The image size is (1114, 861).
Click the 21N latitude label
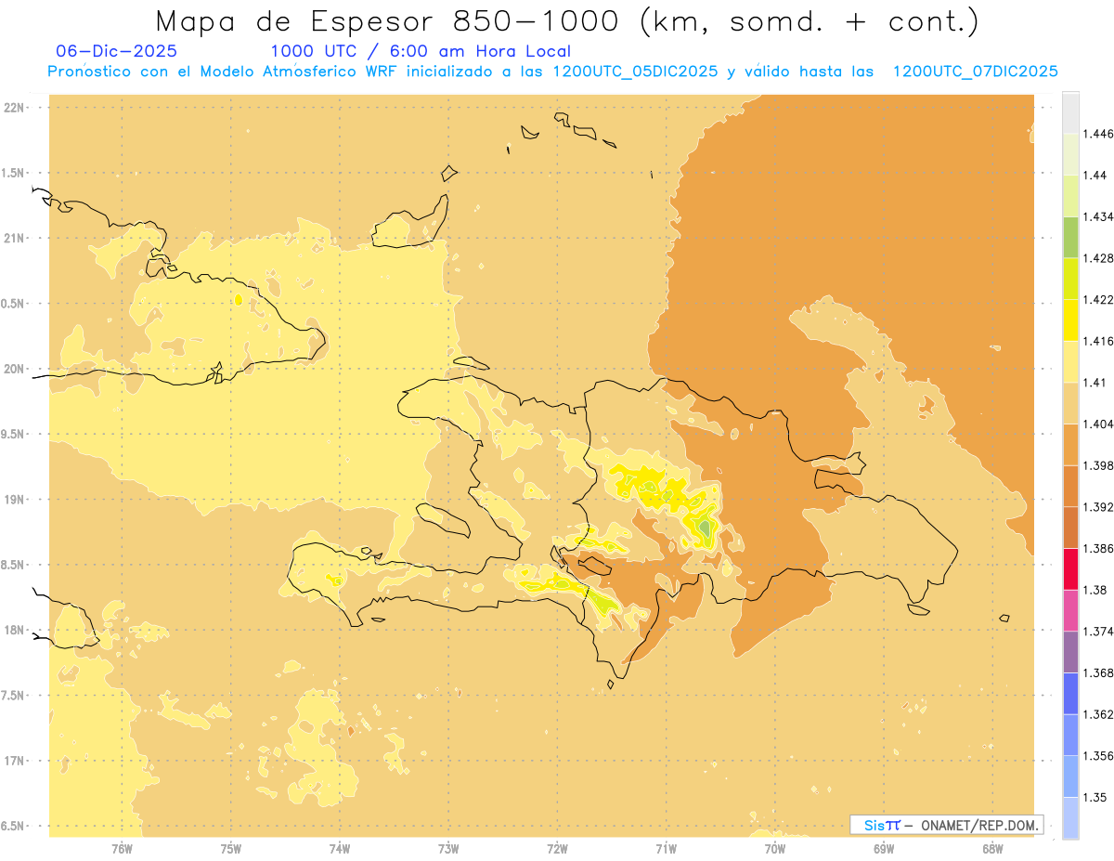[x=14, y=238]
